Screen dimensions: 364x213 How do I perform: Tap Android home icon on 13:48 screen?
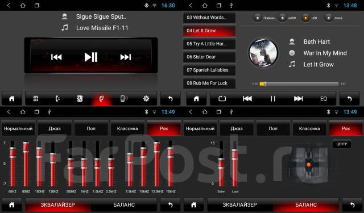(x=205, y=5)
